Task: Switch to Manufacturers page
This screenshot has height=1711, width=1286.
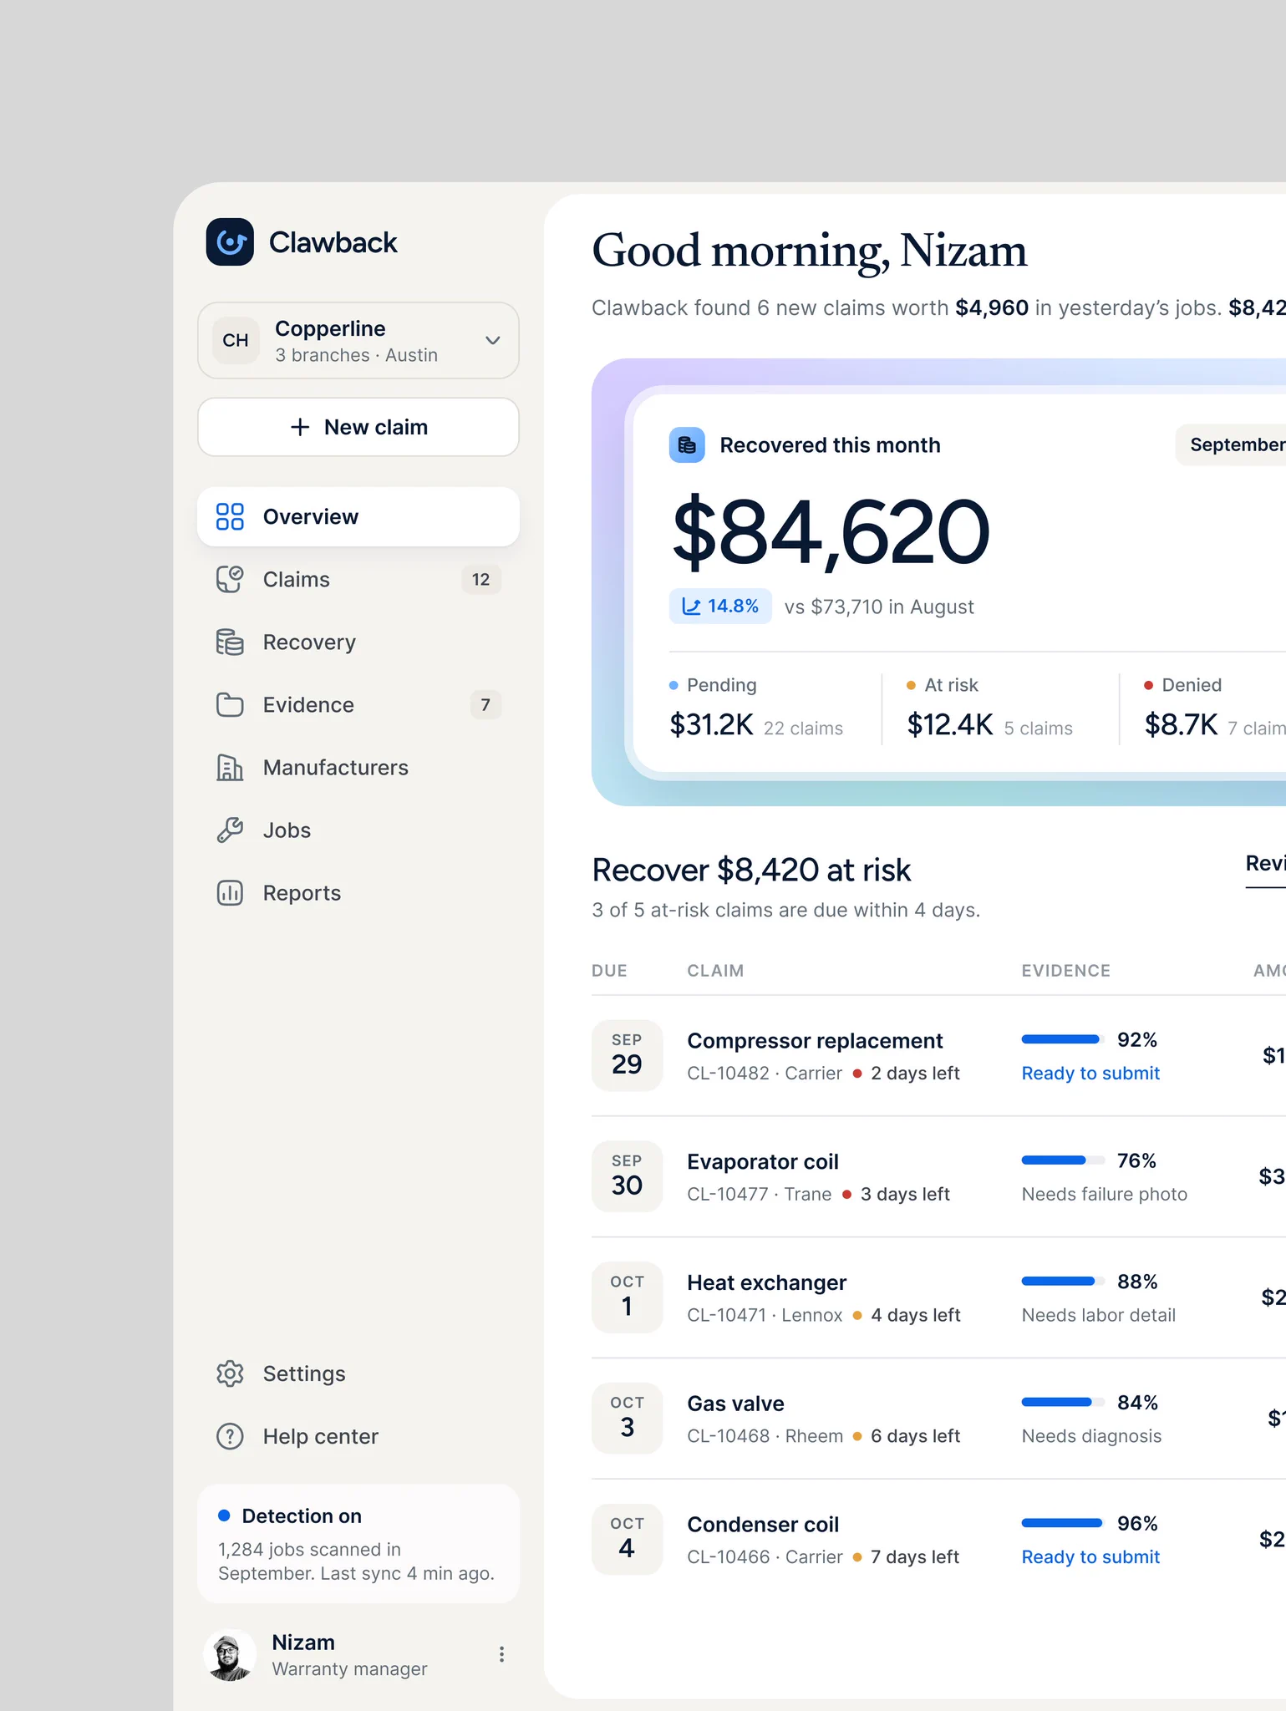Action: [x=358, y=767]
